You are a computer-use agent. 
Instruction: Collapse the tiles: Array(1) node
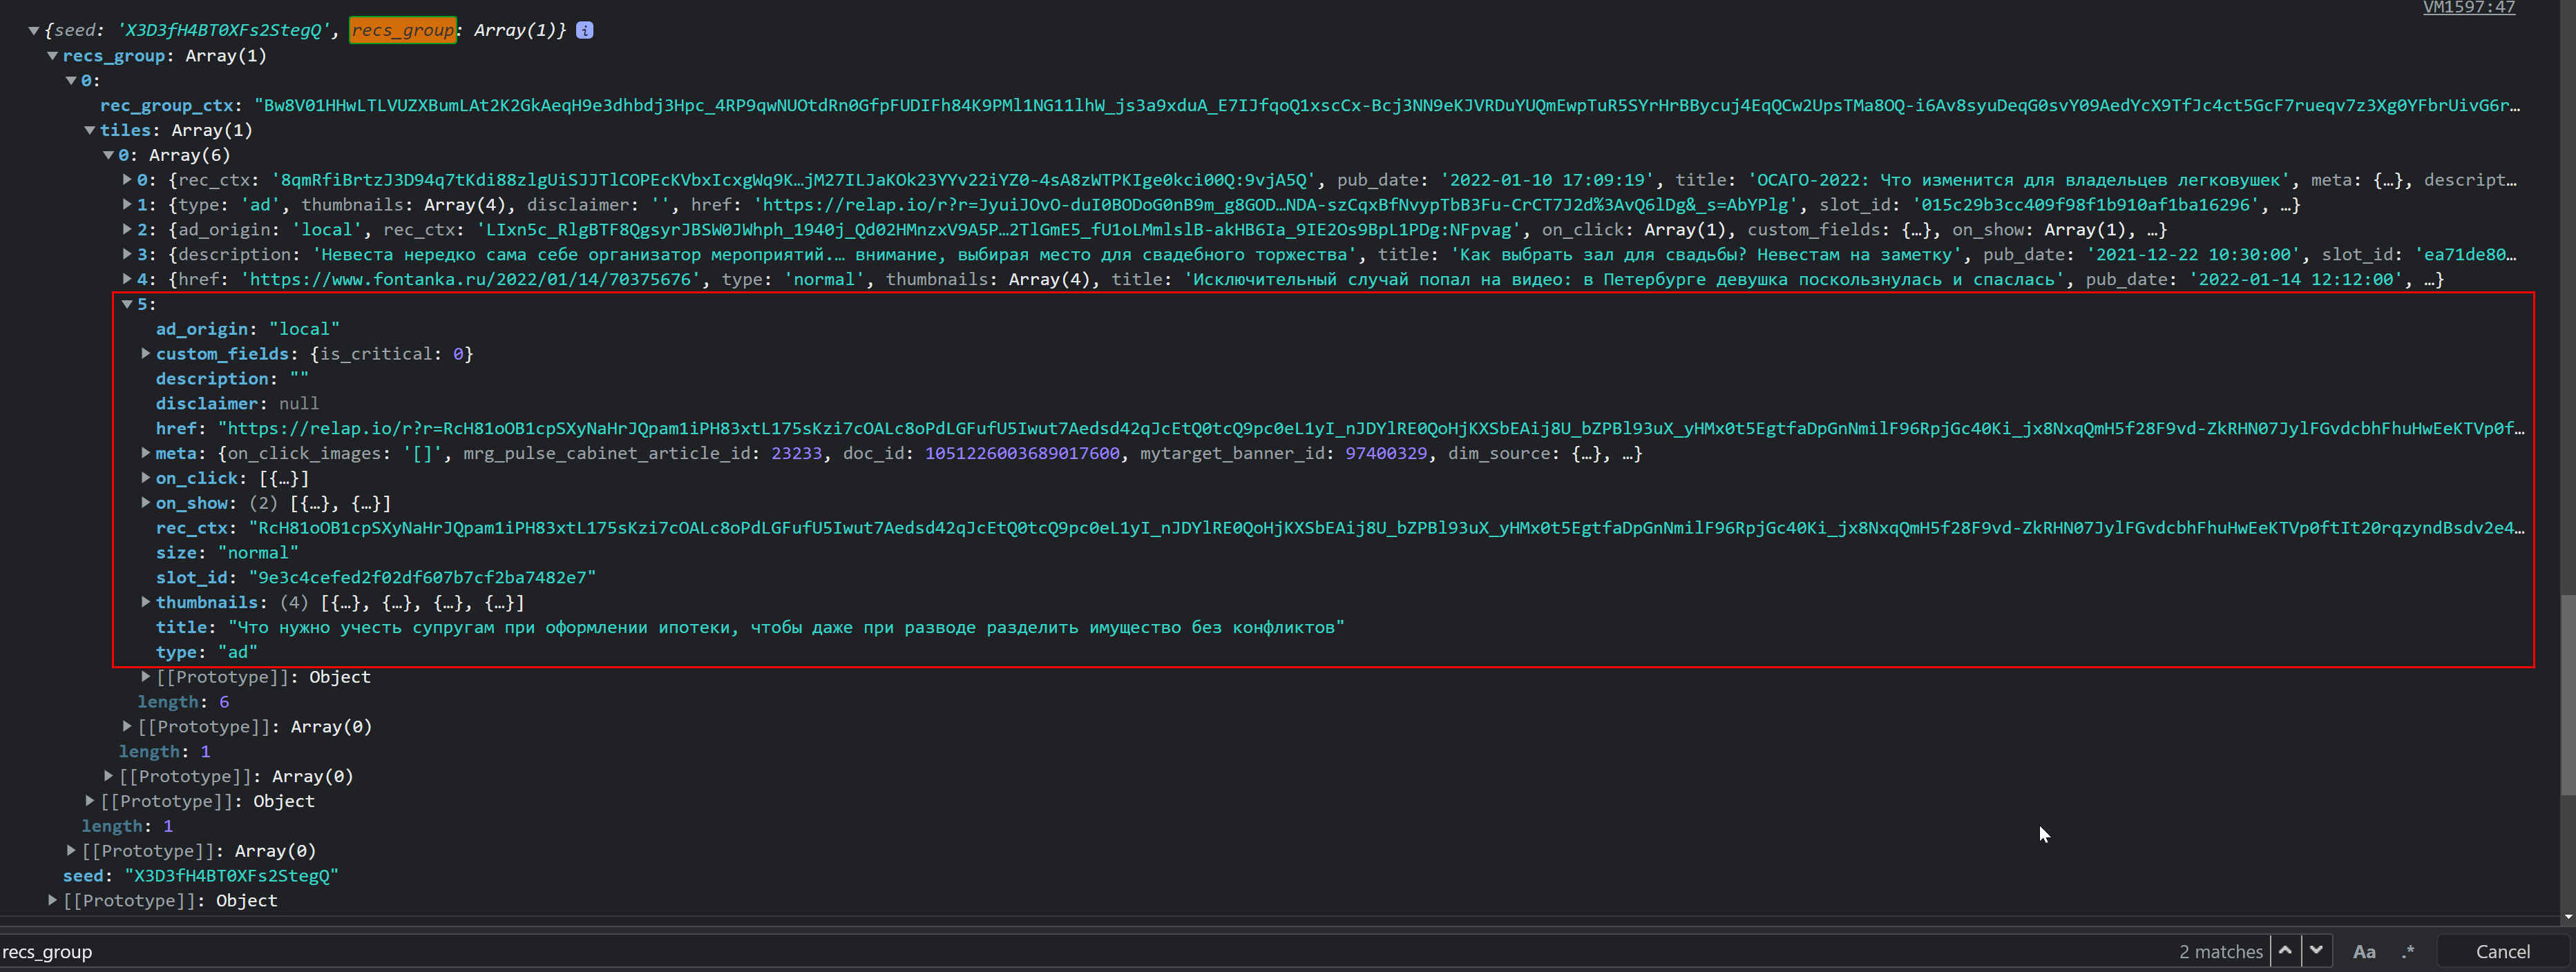(90, 130)
